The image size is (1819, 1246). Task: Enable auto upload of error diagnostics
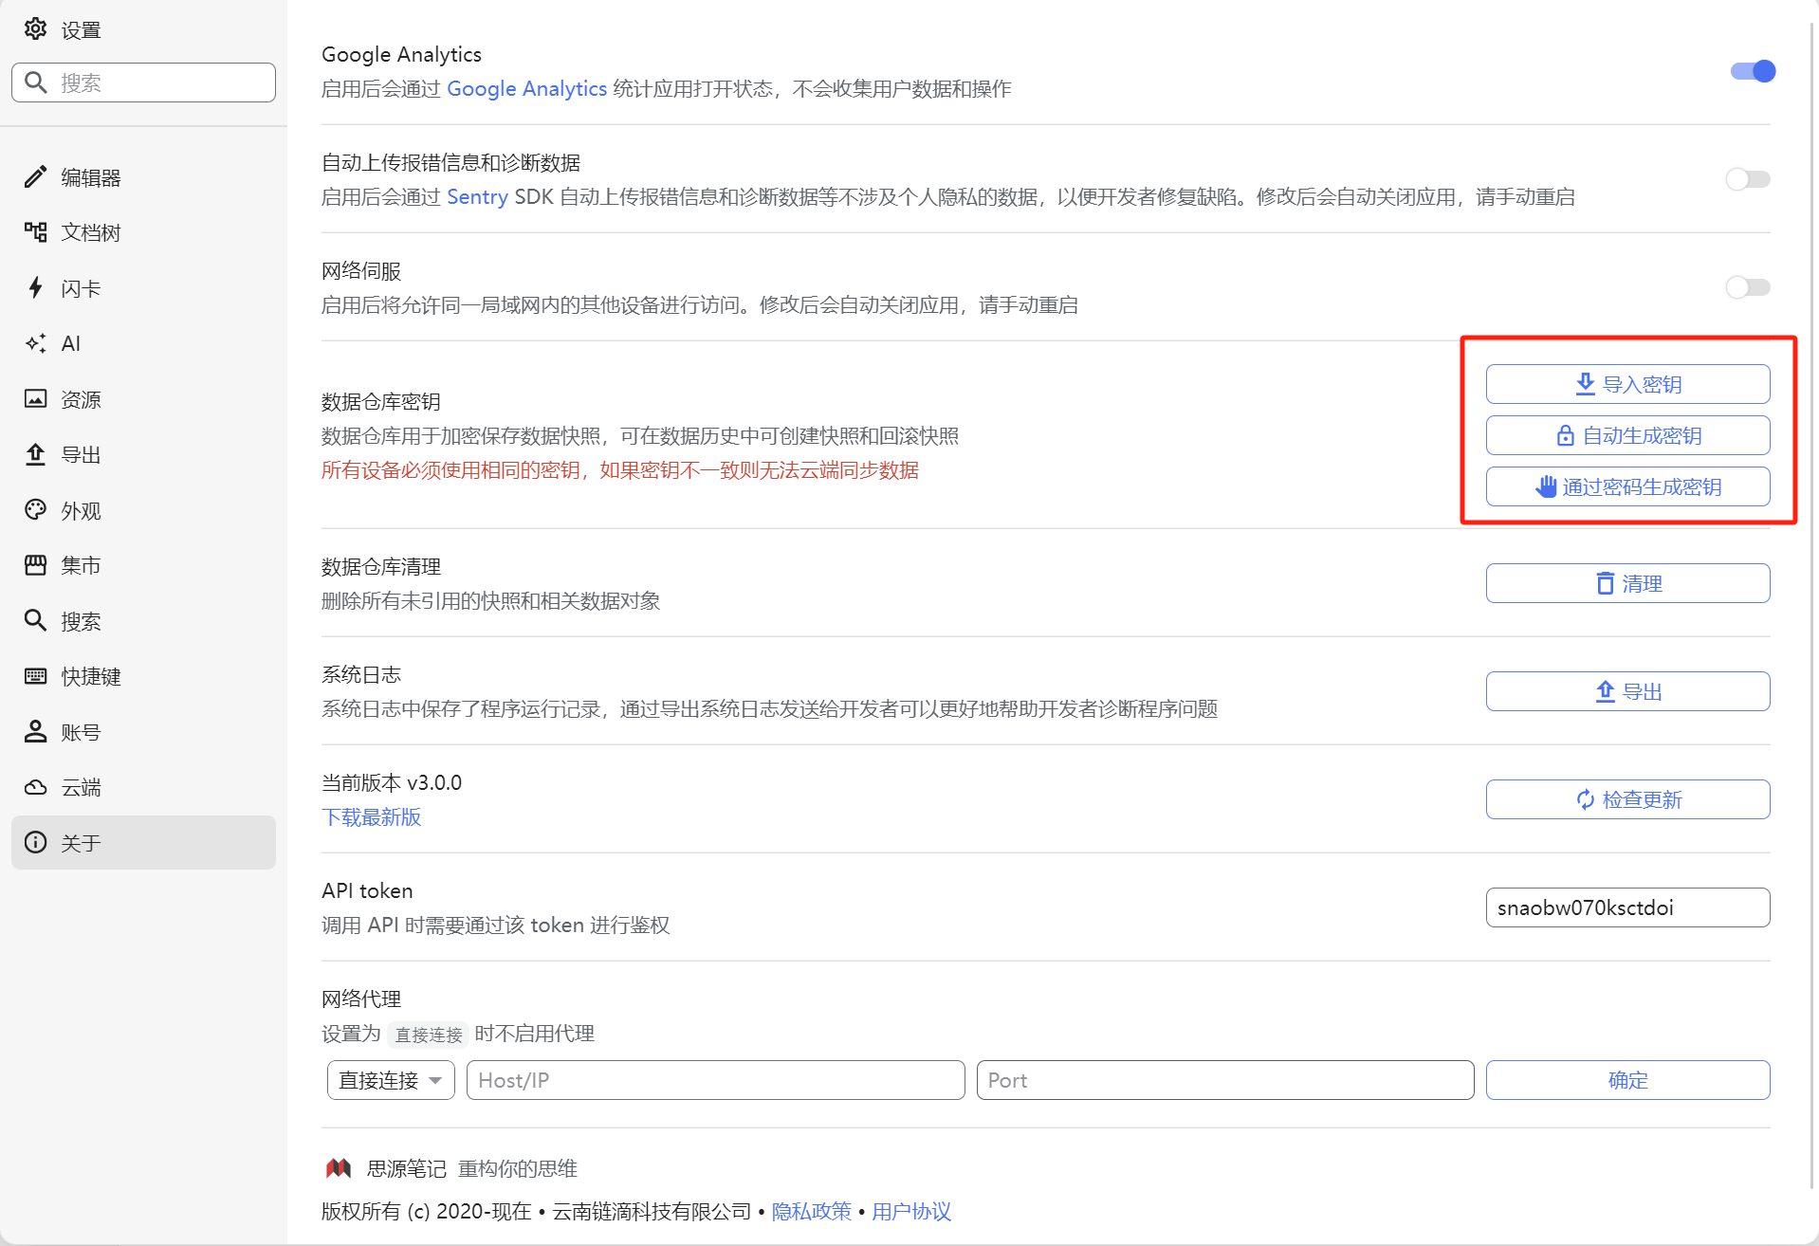tap(1748, 179)
